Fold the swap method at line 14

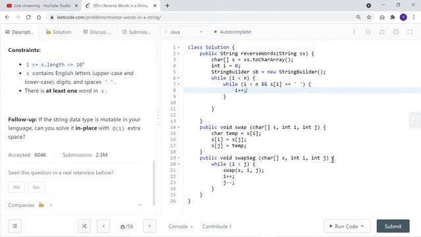[179, 127]
